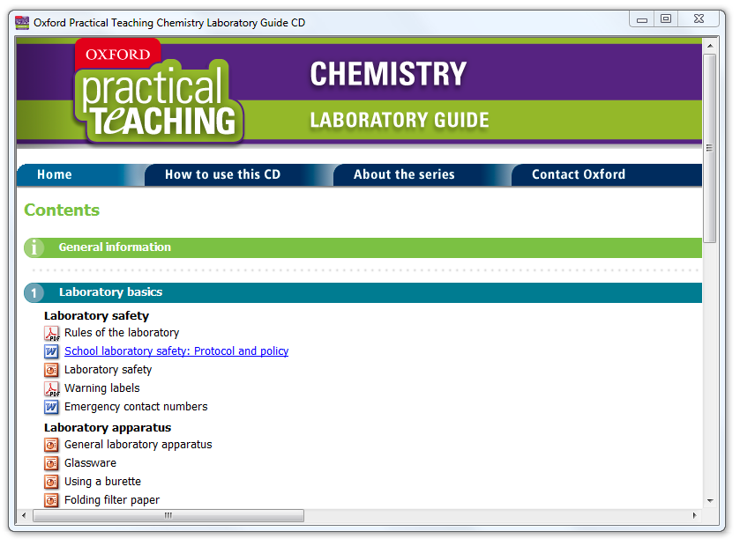Click the Word icon beside Emergency contact numbers
The width and height of the screenshot is (740, 546).
(51, 406)
